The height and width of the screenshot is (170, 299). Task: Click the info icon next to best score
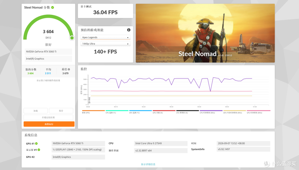pos(69,69)
